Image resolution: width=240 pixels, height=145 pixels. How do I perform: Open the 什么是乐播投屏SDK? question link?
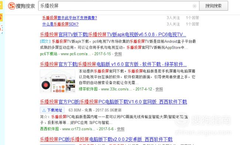[x=60, y=24]
